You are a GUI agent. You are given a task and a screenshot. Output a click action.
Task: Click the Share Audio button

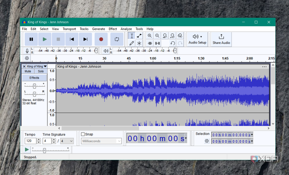(221, 39)
